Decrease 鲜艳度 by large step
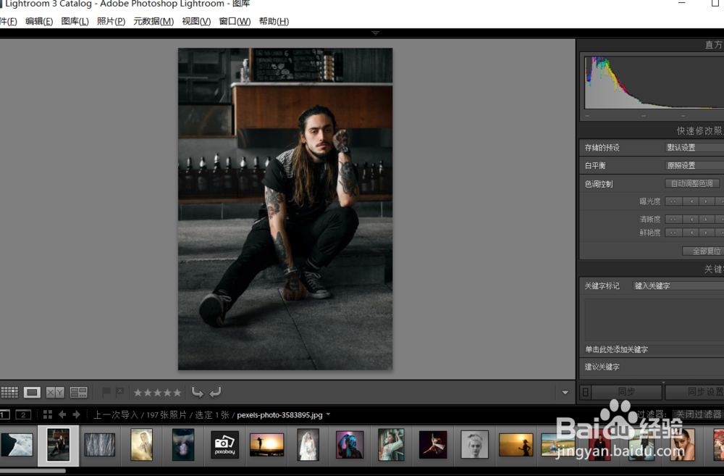 pos(673,233)
